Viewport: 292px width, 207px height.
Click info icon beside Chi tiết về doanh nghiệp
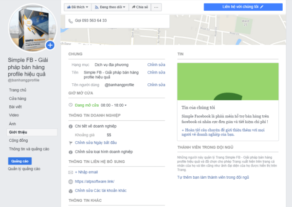click(x=71, y=127)
